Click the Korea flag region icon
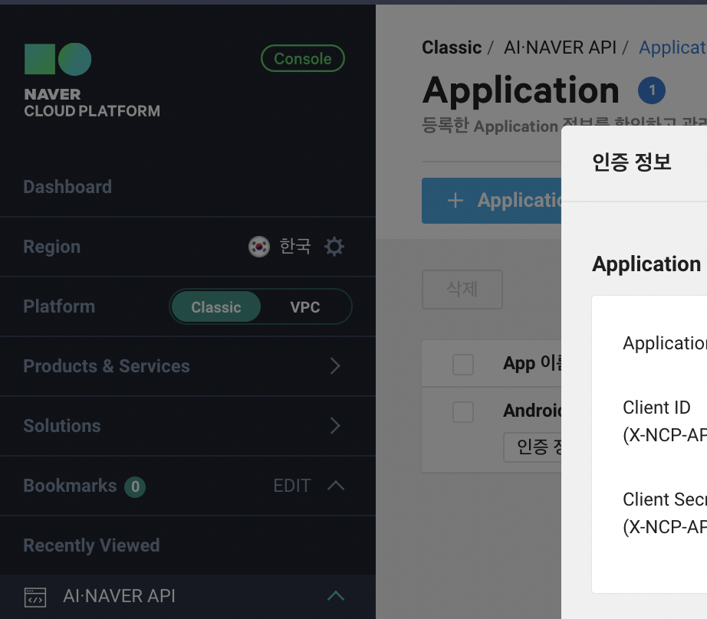Screen dimensions: 707x619 pyautogui.click(x=259, y=247)
